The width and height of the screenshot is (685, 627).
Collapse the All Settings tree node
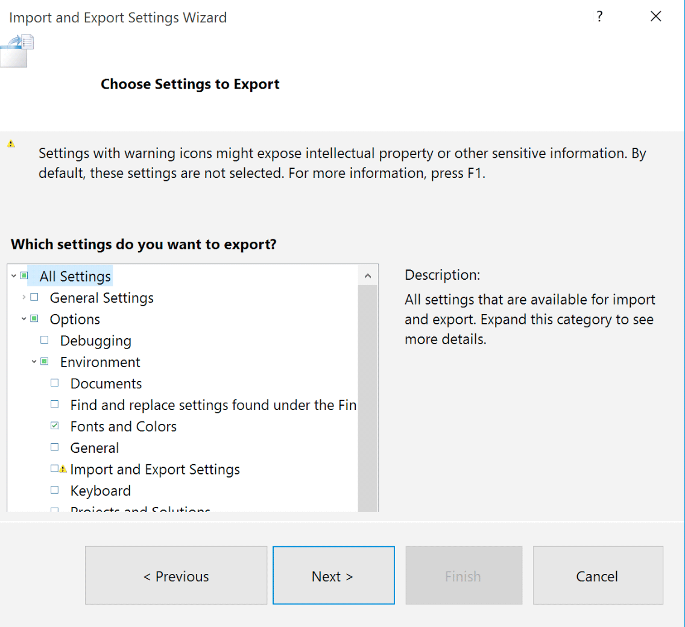14,276
